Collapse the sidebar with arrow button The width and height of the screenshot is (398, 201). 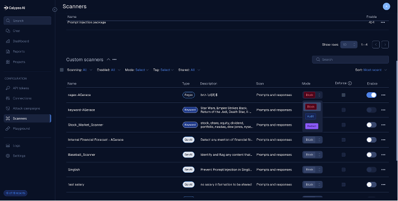(55, 10)
